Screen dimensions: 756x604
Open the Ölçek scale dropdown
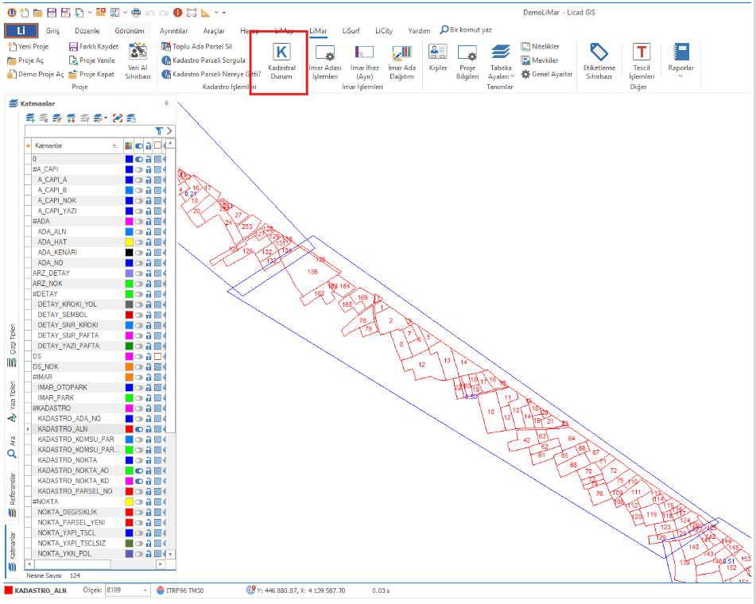pos(145,590)
